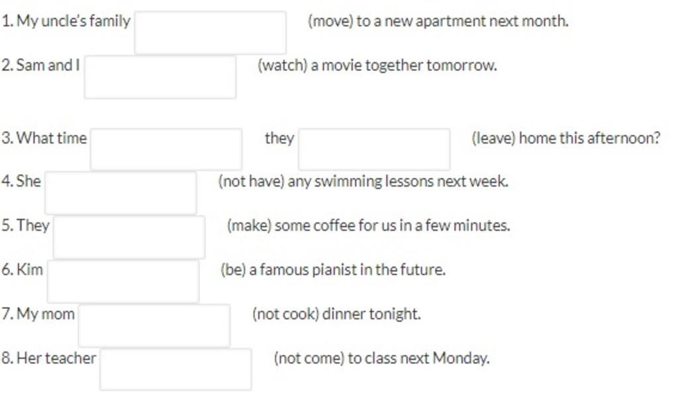Select the input box after "She"

(121, 193)
